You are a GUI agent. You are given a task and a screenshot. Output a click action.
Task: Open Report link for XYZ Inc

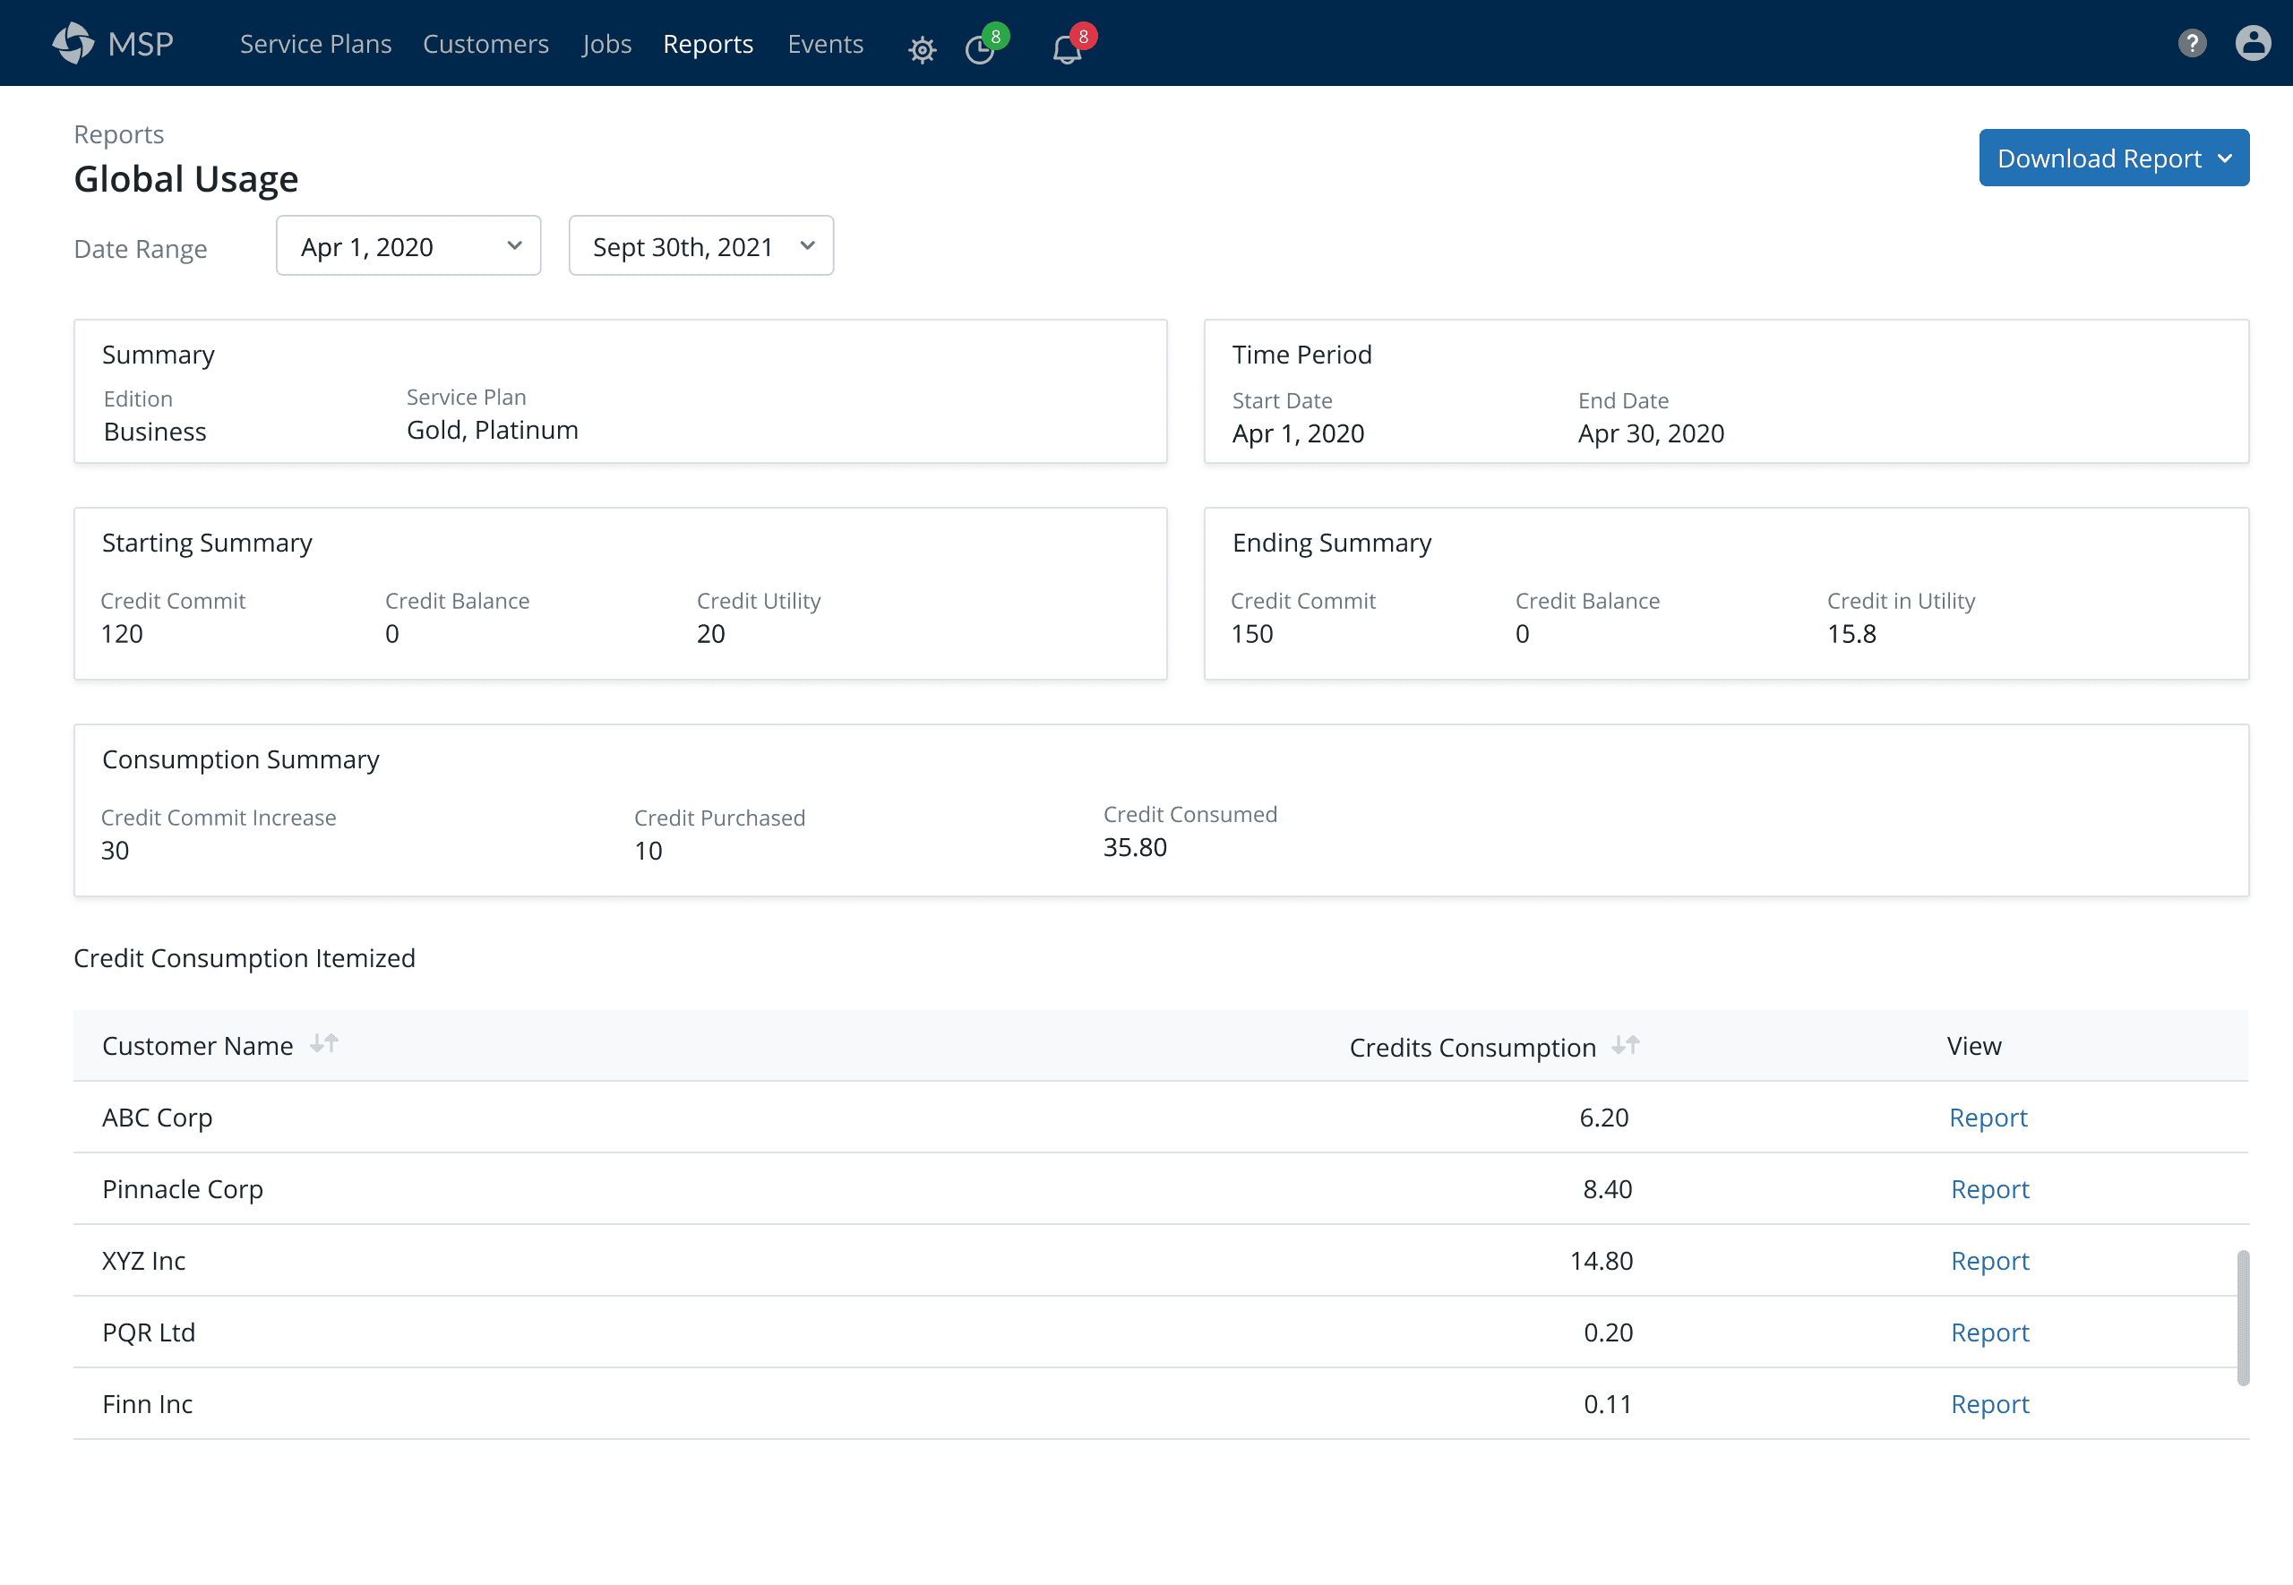pyautogui.click(x=1989, y=1260)
